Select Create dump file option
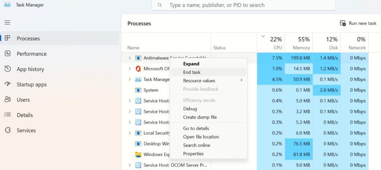Screen dimensions: 381x170 tap(200, 117)
